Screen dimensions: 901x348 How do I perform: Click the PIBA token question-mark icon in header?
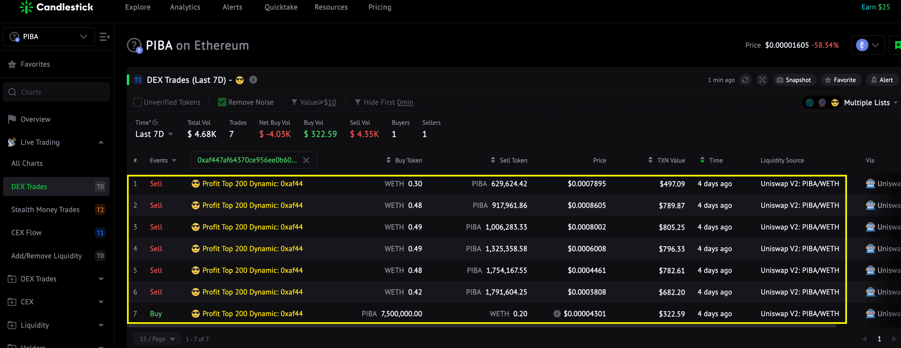click(x=135, y=45)
